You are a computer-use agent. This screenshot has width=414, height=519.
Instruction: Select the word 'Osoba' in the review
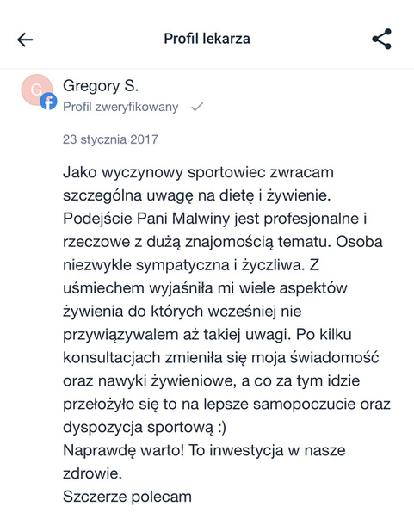point(360,242)
